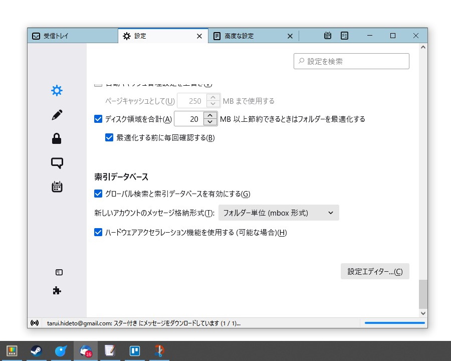Open the composition settings pencil icon
The height and width of the screenshot is (361, 451).
(x=57, y=114)
